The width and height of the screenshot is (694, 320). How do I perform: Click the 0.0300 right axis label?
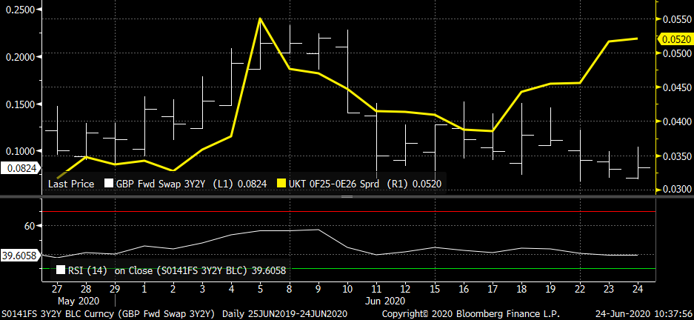pos(676,190)
